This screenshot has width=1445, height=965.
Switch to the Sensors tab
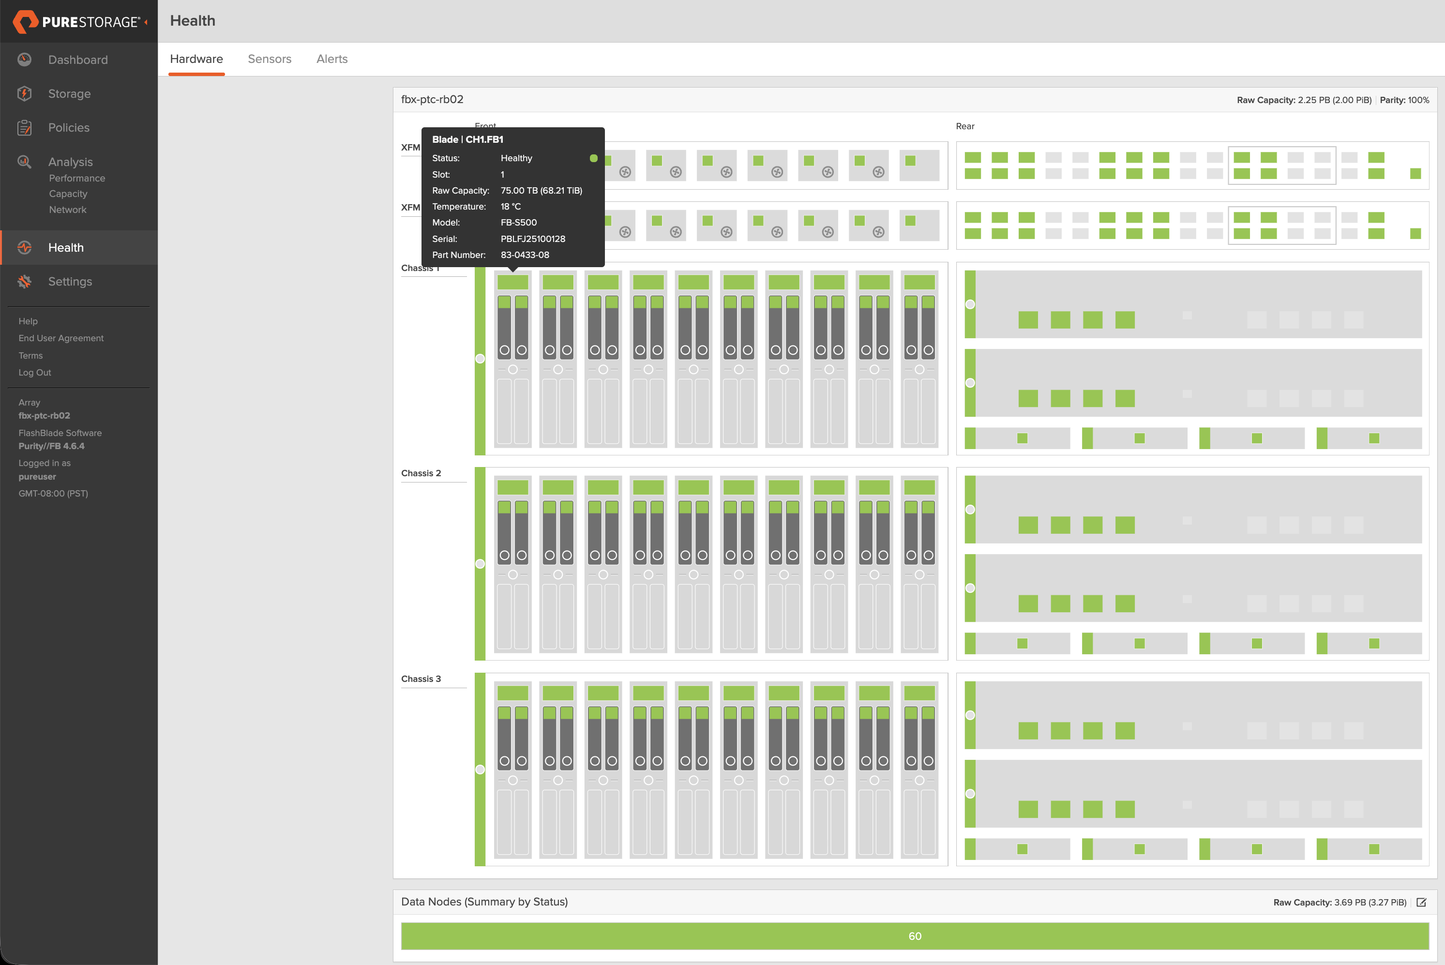270,59
